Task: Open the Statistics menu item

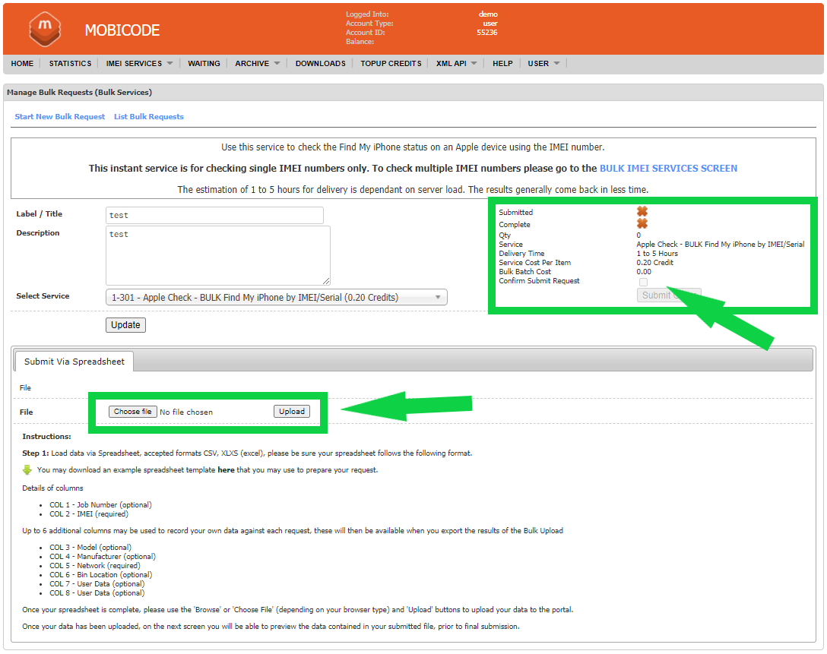Action: [70, 63]
